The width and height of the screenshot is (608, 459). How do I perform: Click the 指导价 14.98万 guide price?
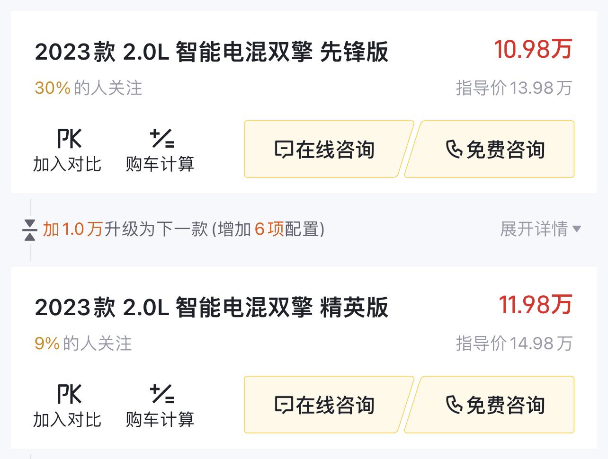point(514,344)
